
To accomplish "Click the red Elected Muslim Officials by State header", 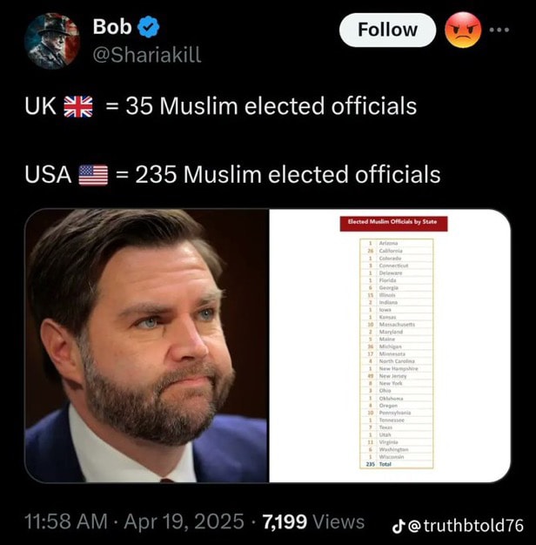I will pyautogui.click(x=393, y=224).
